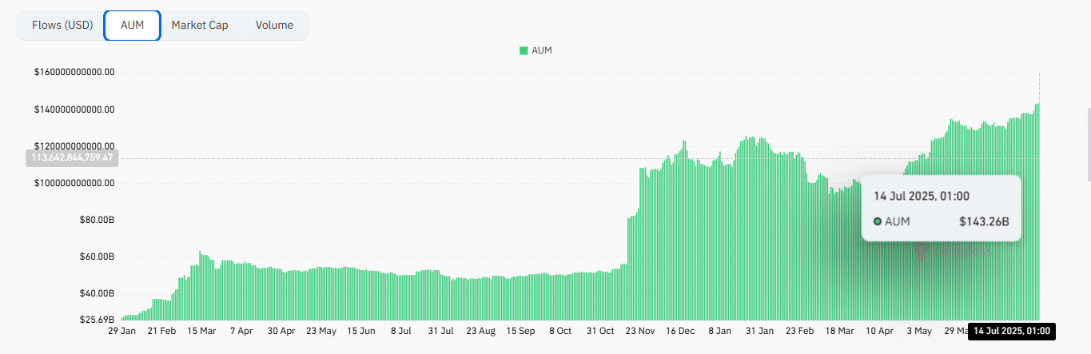The width and height of the screenshot is (1091, 354).
Task: Switch to the Flows (USD) tab
Action: click(x=62, y=25)
